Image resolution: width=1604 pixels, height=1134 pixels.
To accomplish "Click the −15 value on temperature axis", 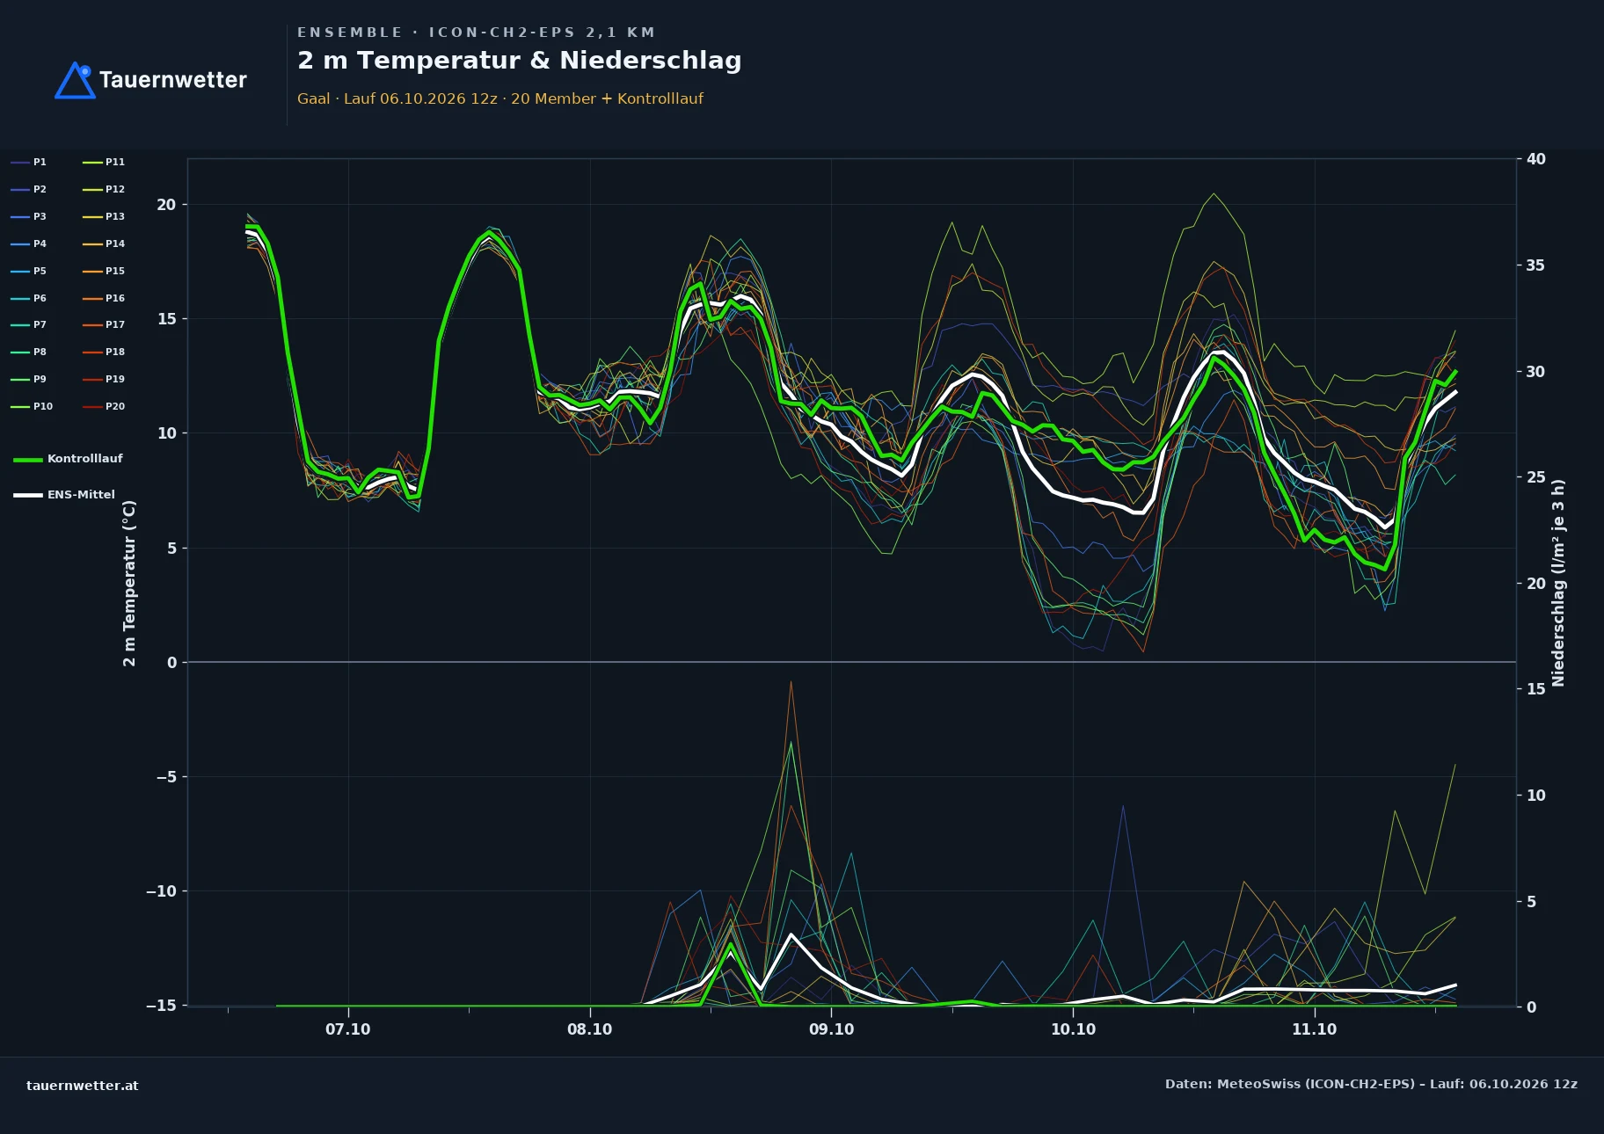I will [161, 1006].
